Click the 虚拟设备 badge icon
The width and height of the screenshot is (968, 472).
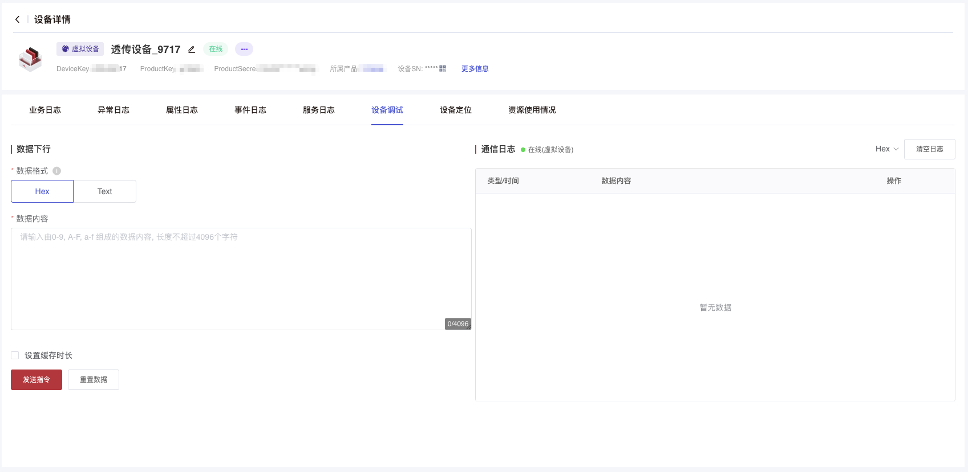point(65,49)
